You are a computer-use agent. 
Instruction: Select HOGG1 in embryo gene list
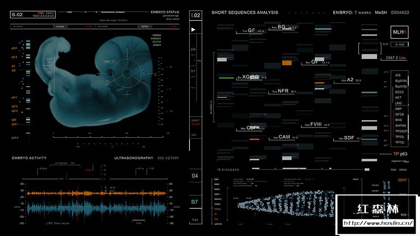(156, 38)
